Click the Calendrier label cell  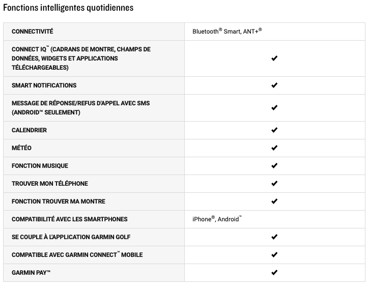click(94, 130)
